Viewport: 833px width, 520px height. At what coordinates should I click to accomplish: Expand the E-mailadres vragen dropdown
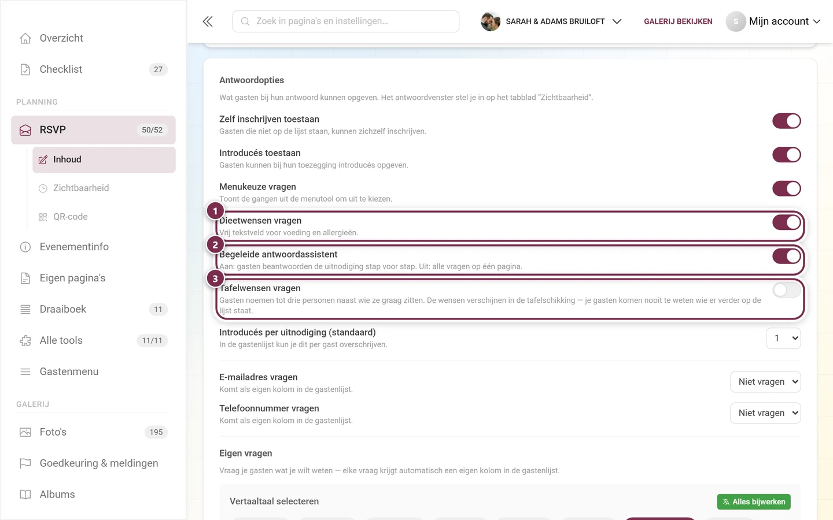(765, 382)
